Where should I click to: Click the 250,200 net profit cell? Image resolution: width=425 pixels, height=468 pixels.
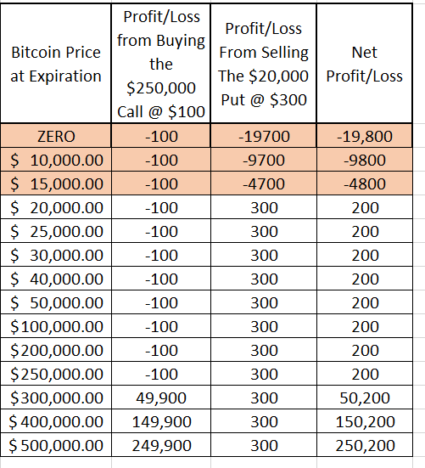(365, 445)
